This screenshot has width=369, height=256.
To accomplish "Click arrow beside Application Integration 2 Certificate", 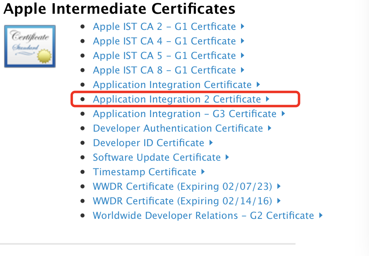I will click(268, 99).
